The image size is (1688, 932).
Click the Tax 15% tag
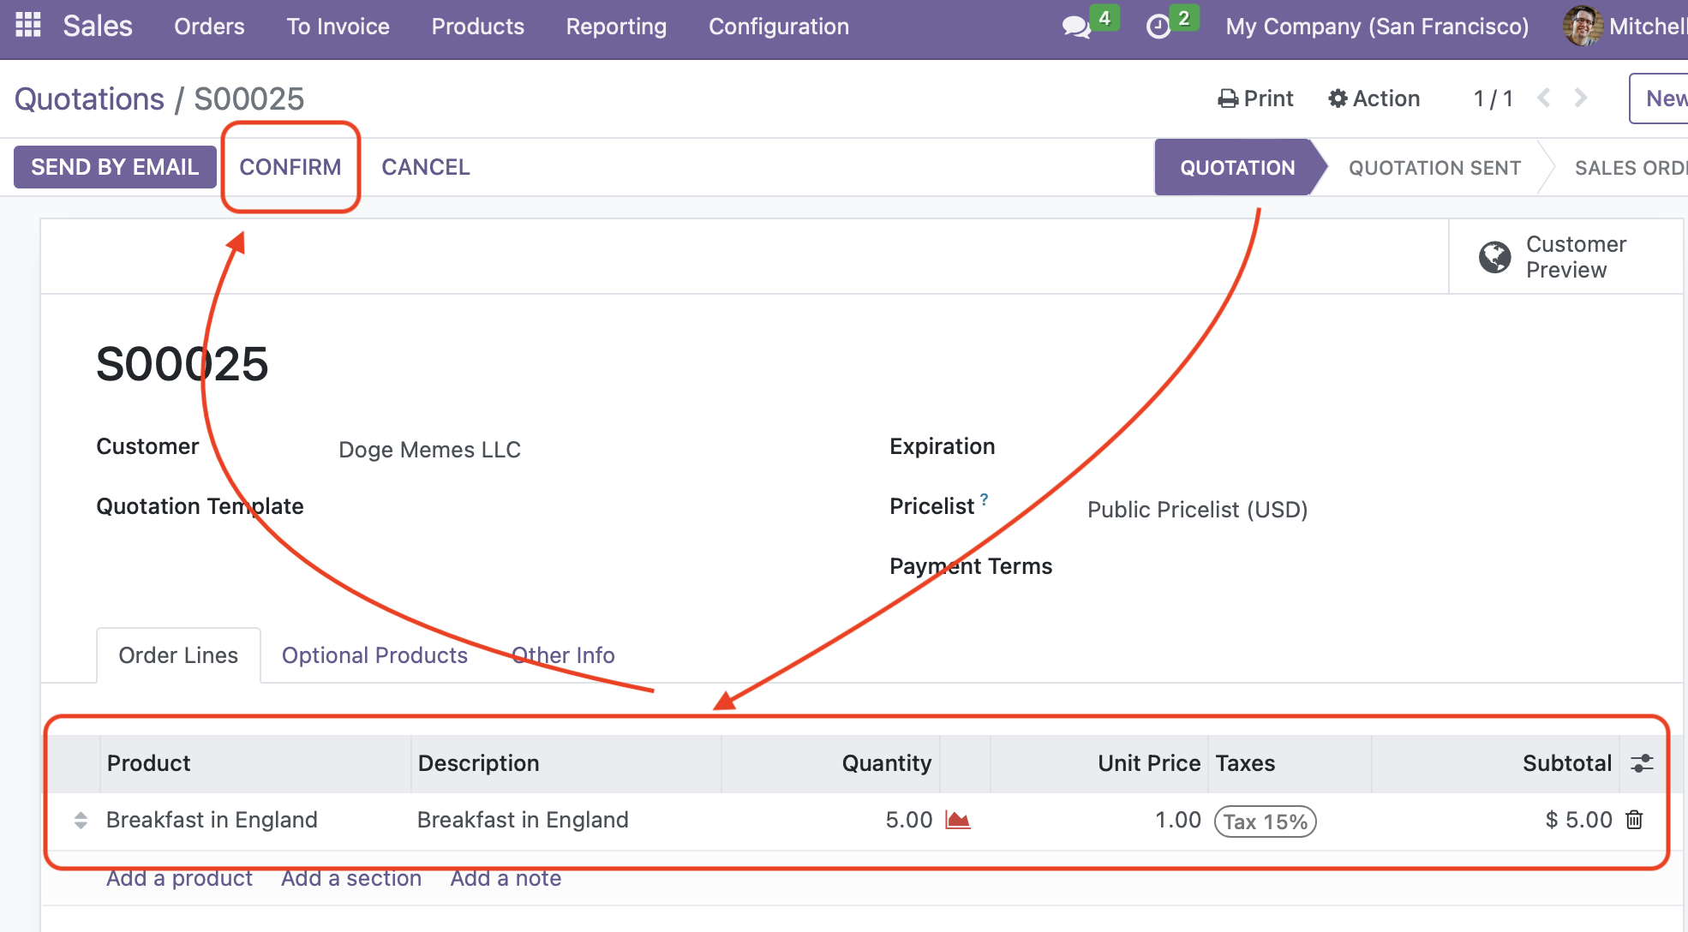click(x=1265, y=821)
